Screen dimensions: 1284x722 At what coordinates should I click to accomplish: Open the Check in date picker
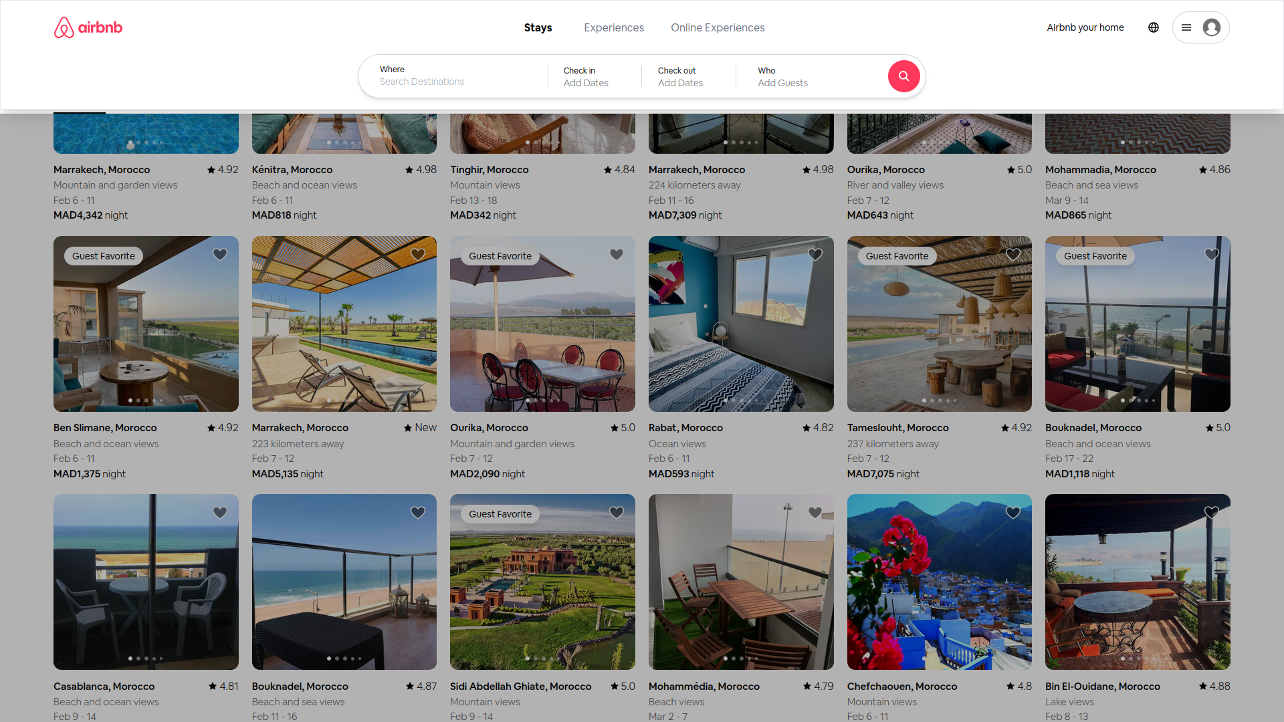point(586,76)
